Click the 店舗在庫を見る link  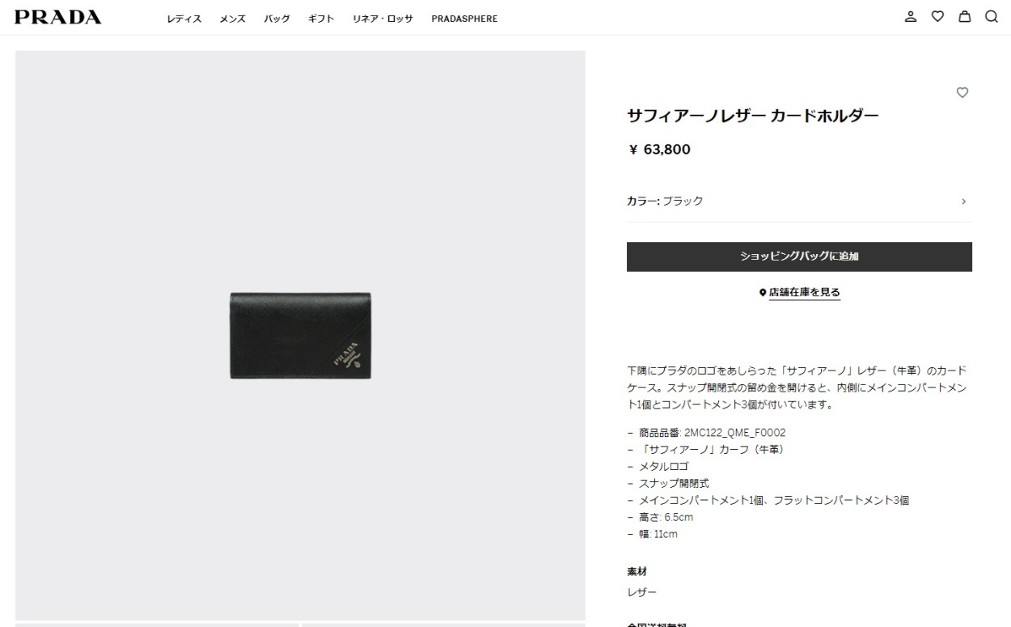click(x=804, y=292)
